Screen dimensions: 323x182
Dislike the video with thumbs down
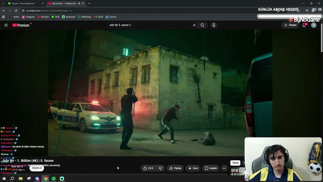point(160,168)
